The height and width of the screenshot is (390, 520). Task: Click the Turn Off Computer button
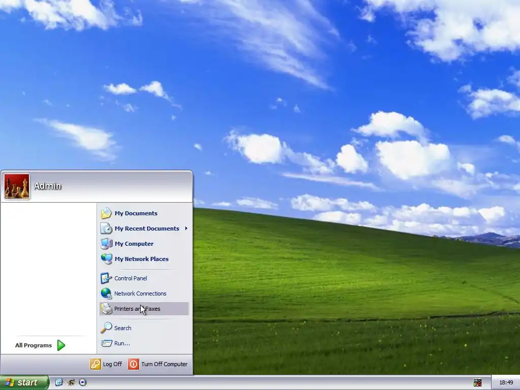click(158, 364)
